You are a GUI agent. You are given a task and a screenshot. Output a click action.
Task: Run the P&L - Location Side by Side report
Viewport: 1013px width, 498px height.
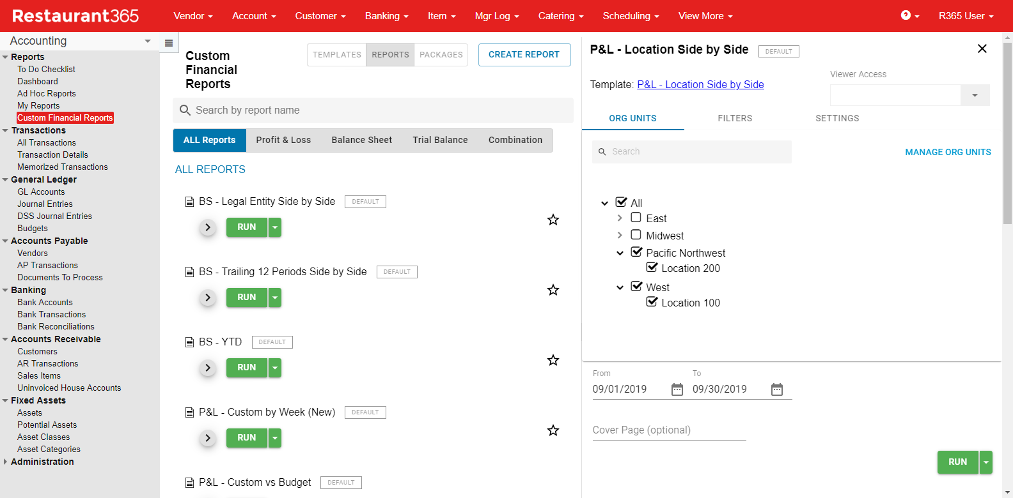tap(957, 462)
